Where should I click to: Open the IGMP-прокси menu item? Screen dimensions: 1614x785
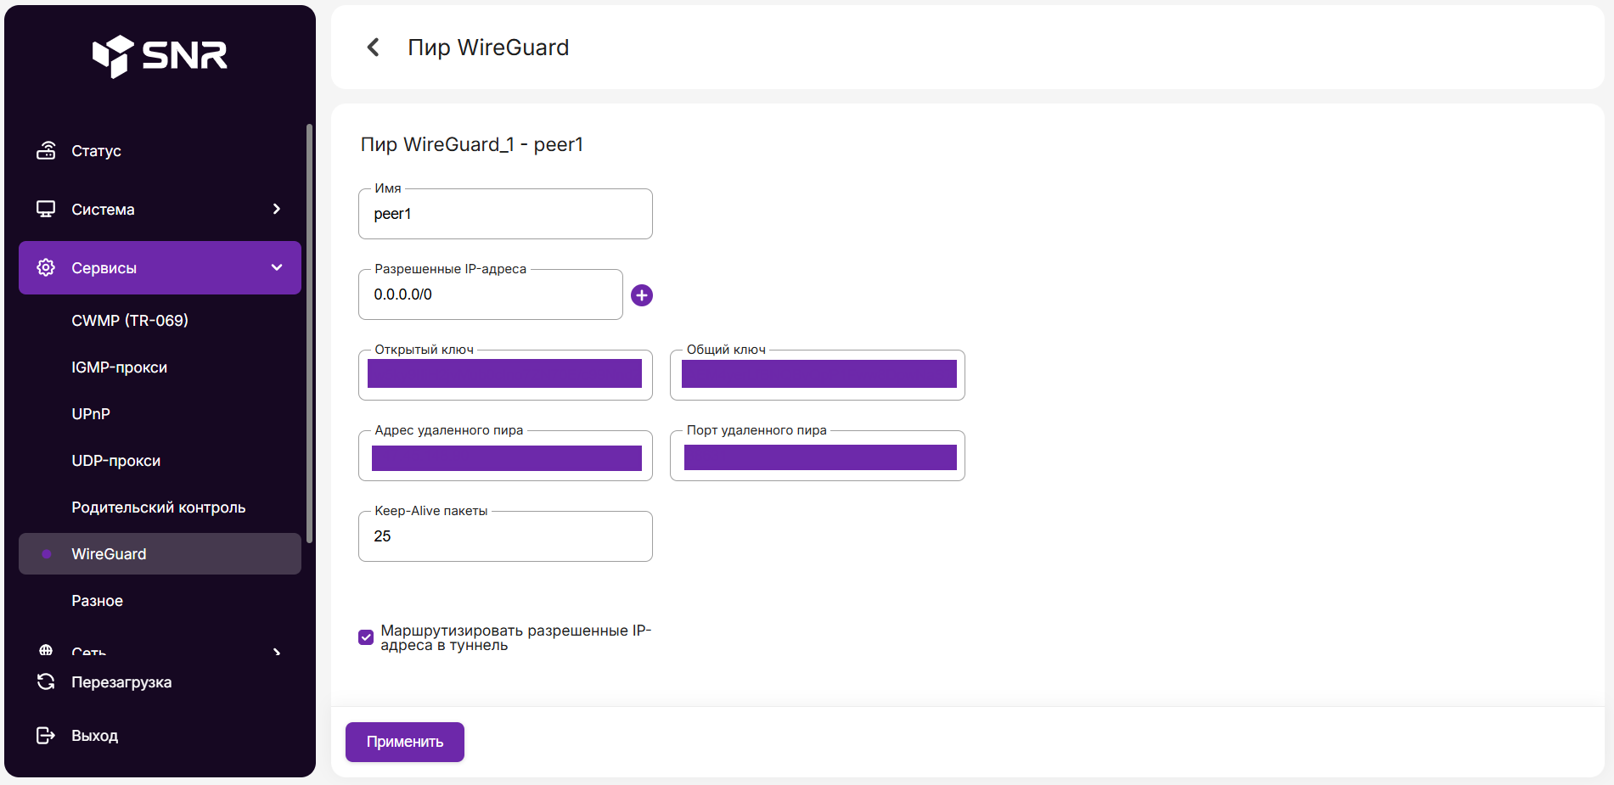pos(120,367)
